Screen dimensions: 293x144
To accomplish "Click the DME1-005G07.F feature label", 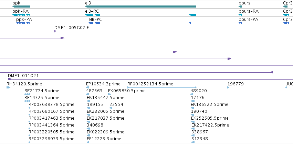I will coord(72,28).
